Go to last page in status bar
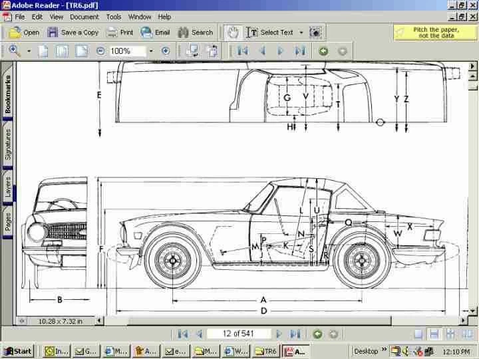 pyautogui.click(x=295, y=334)
